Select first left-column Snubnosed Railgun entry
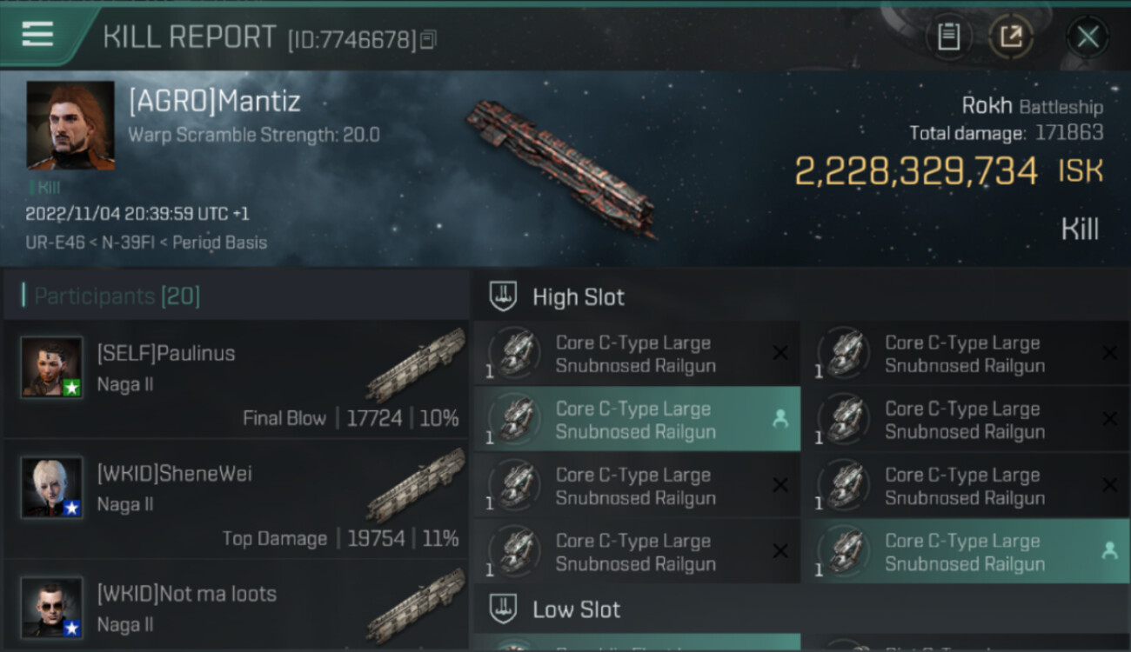 click(636, 354)
